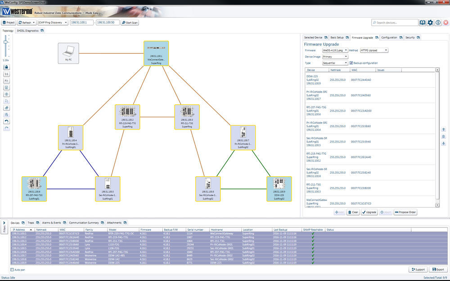Viewport: 450px width, 281px height.
Task: Open the settings gear icon at top right
Action: coord(430,22)
